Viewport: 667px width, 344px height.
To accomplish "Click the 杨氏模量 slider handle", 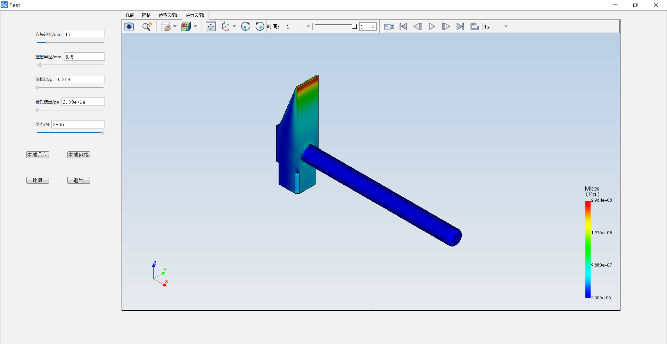I will point(37,110).
